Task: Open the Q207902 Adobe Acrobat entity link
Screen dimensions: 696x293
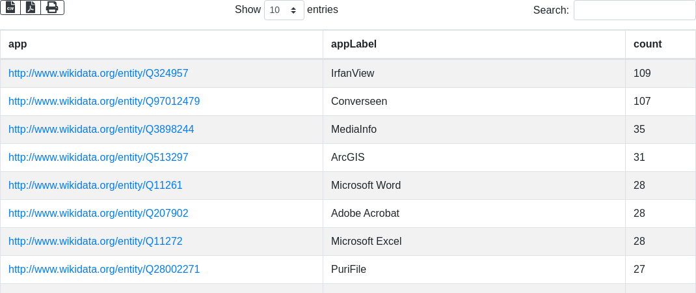Action: click(x=98, y=214)
